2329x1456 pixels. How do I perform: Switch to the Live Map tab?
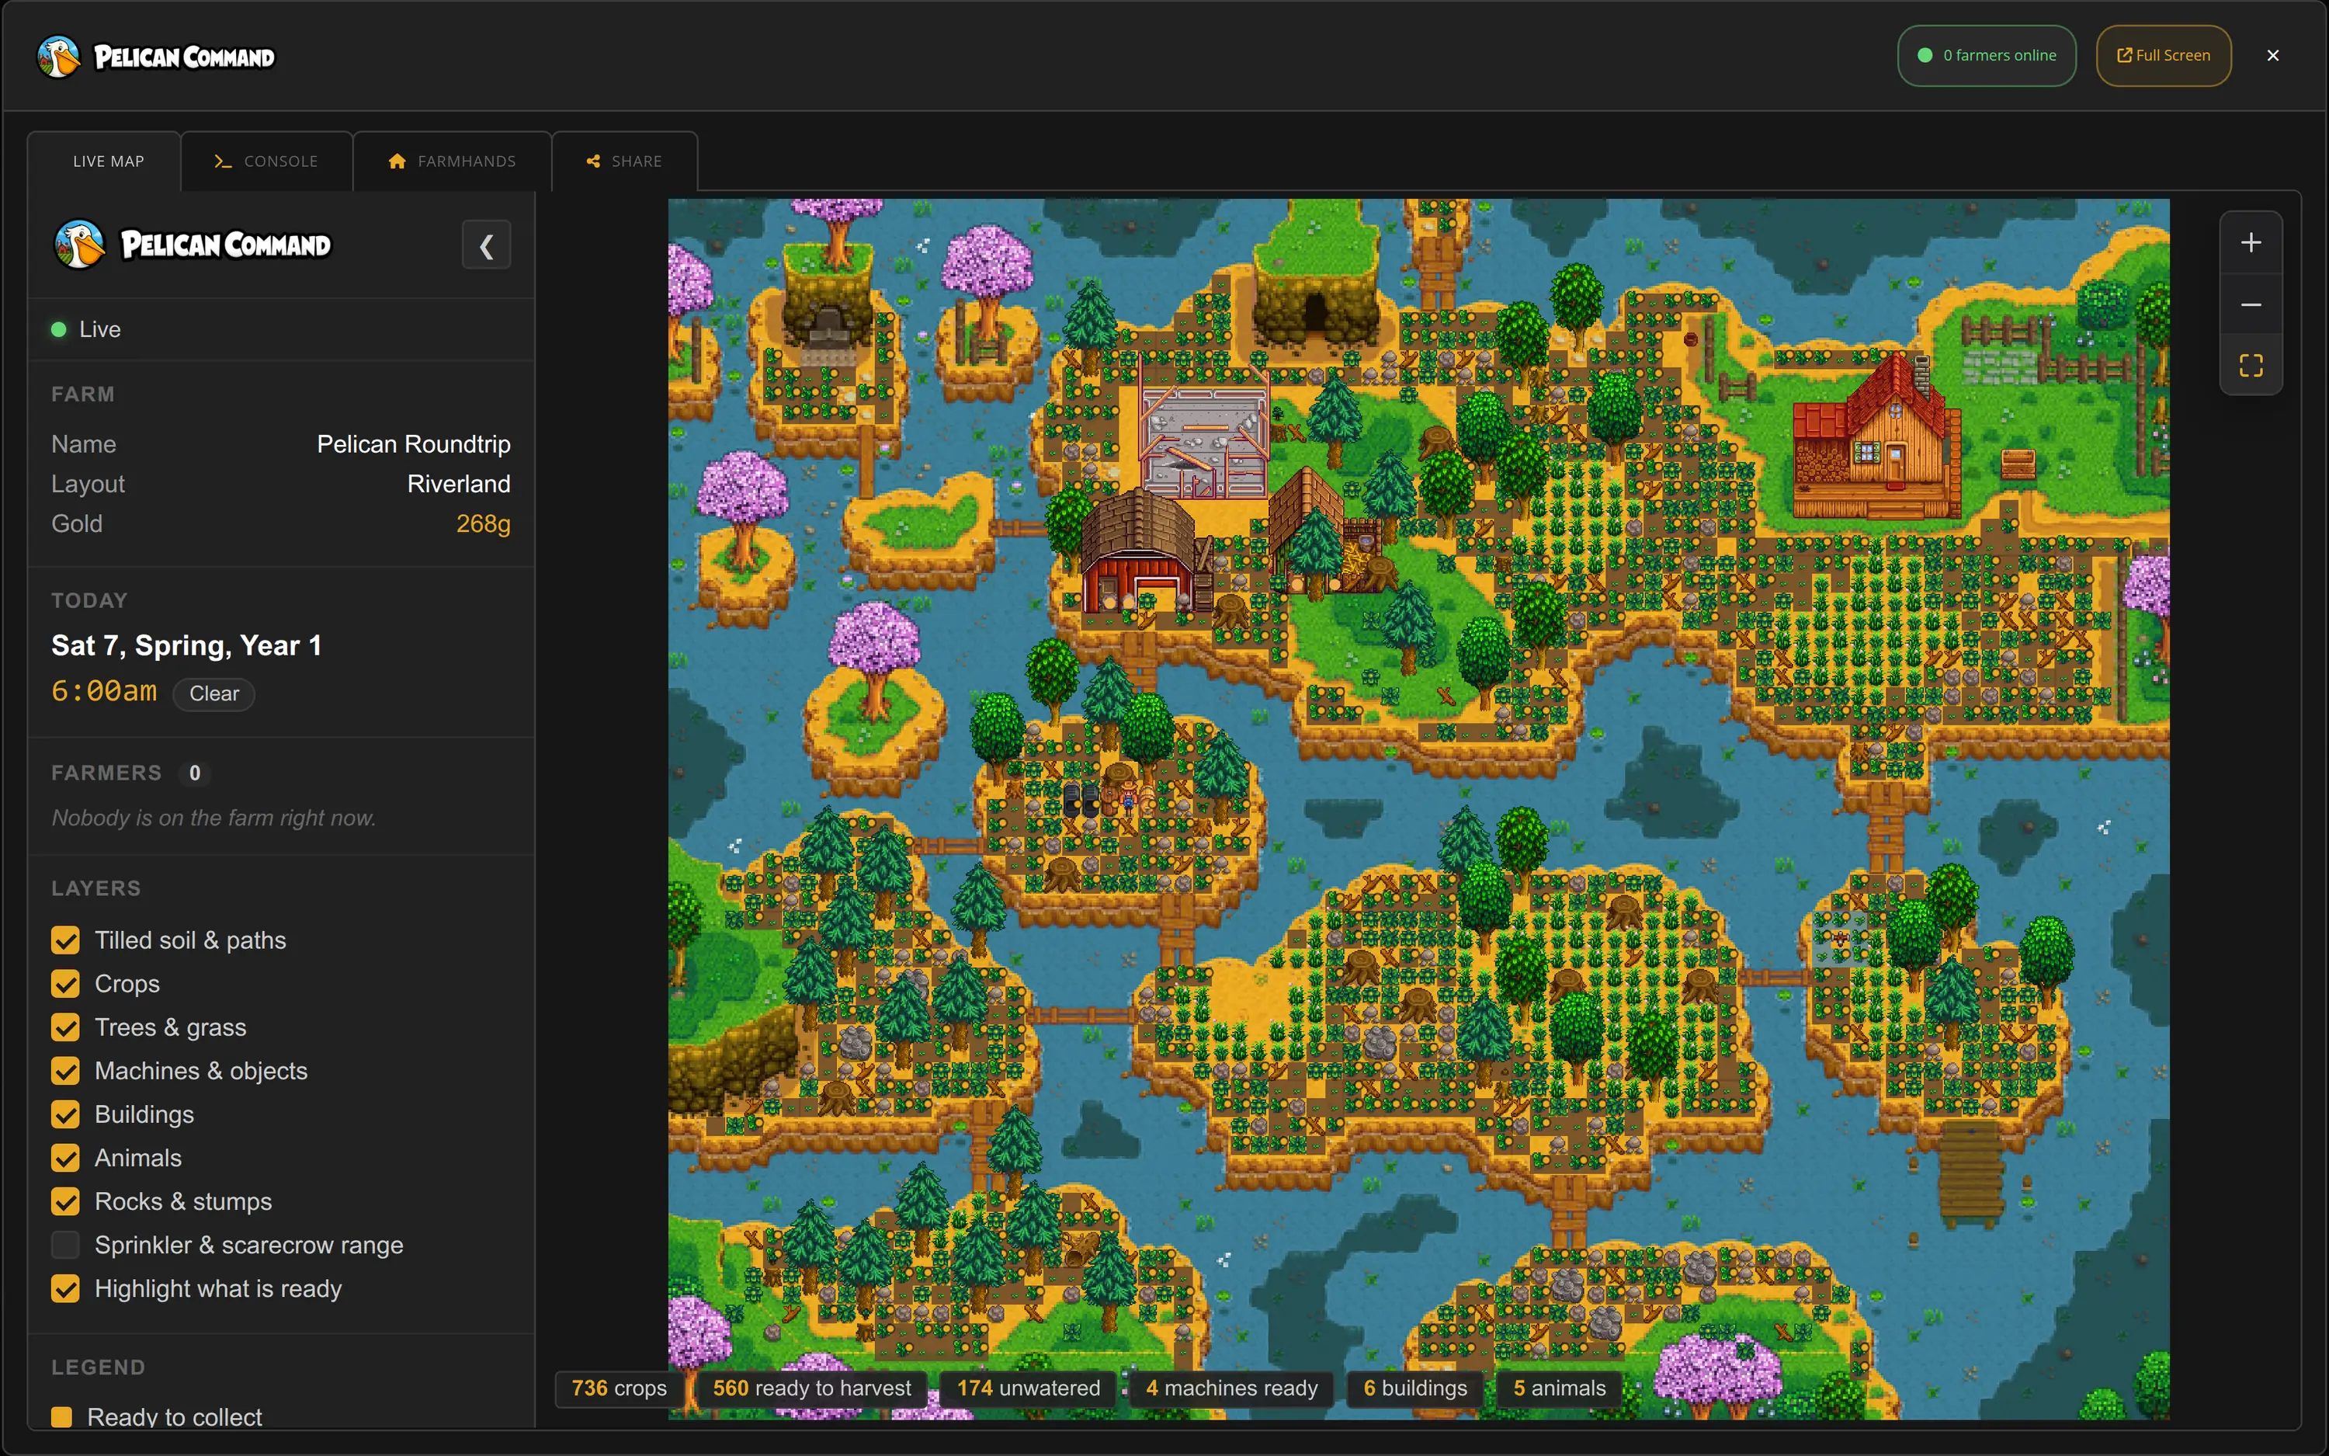[x=105, y=161]
